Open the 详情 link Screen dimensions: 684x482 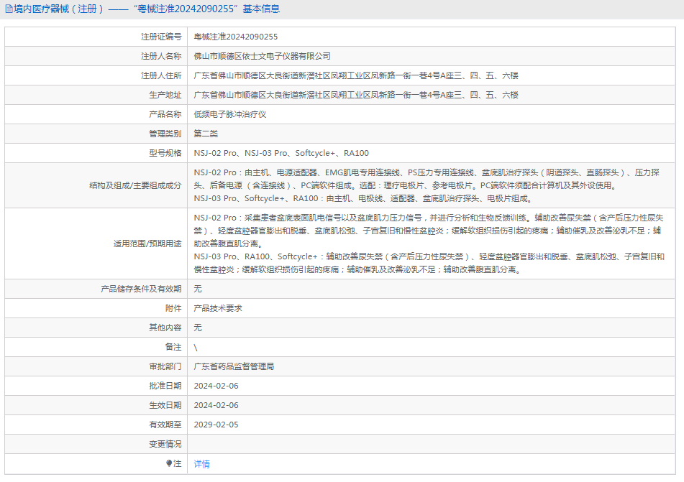(201, 464)
